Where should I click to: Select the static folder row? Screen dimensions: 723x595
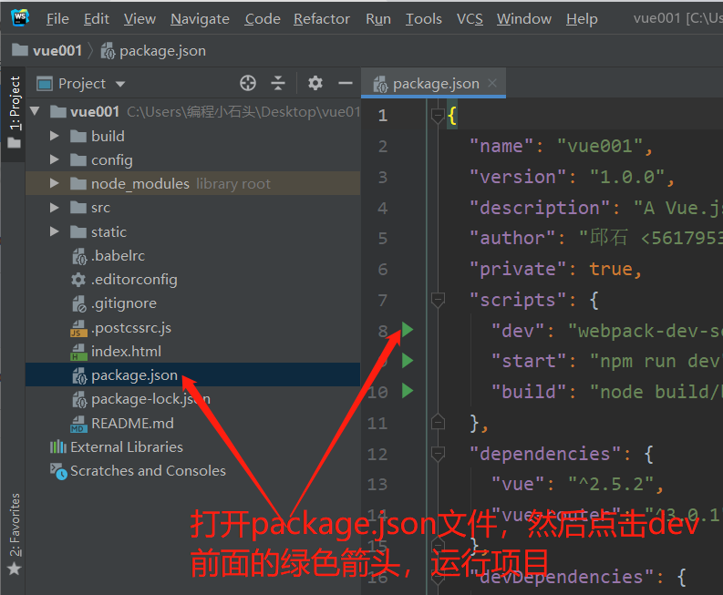(192, 231)
